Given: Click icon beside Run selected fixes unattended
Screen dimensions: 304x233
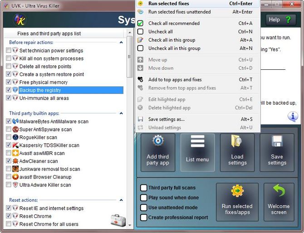Looking at the screenshot, I should 140,12.
